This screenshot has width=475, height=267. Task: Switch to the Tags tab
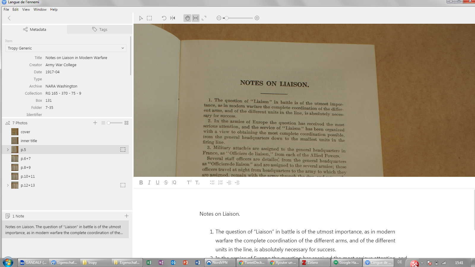pyautogui.click(x=100, y=29)
